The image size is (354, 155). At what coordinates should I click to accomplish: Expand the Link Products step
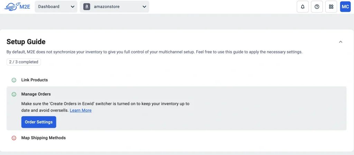[35, 80]
